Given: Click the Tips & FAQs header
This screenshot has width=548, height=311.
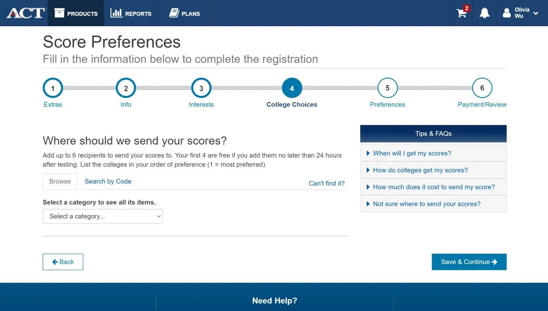Looking at the screenshot, I should tap(433, 134).
